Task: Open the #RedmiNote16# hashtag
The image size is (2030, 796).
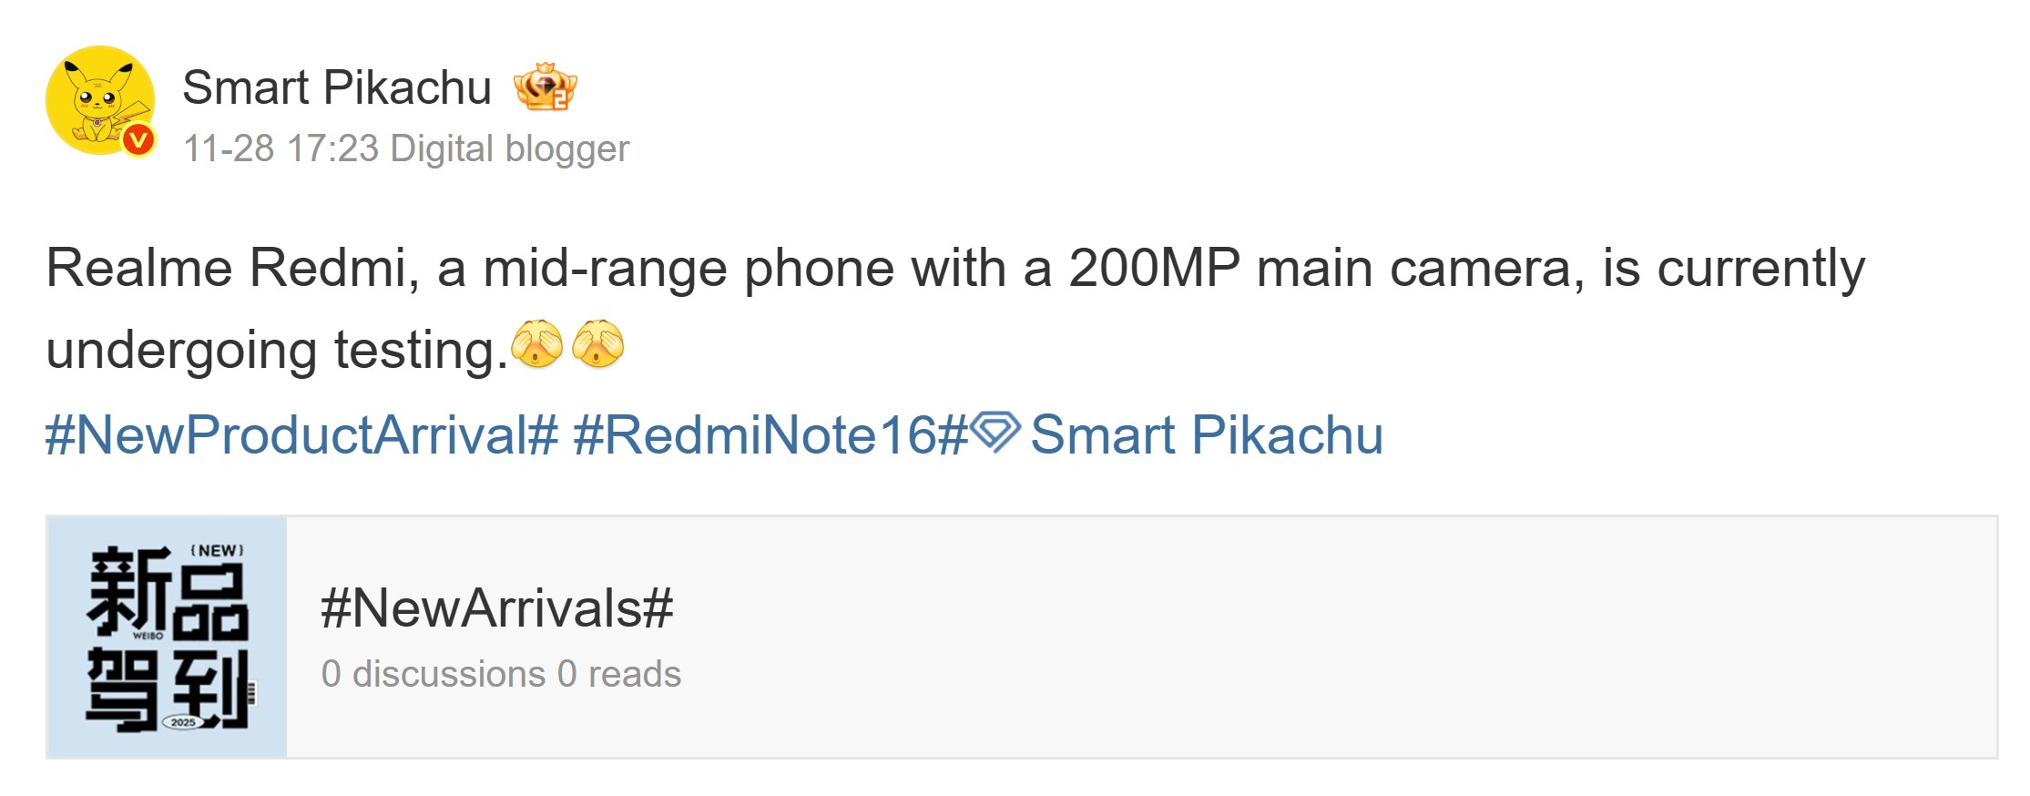Action: [x=770, y=434]
